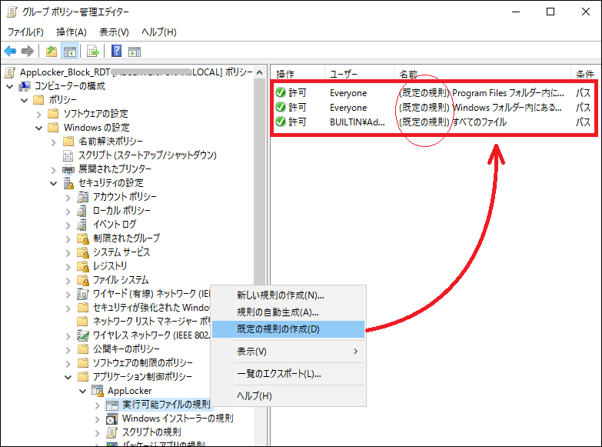
Task: Collapse the Windows の設定 tree node
Action: tap(39, 128)
